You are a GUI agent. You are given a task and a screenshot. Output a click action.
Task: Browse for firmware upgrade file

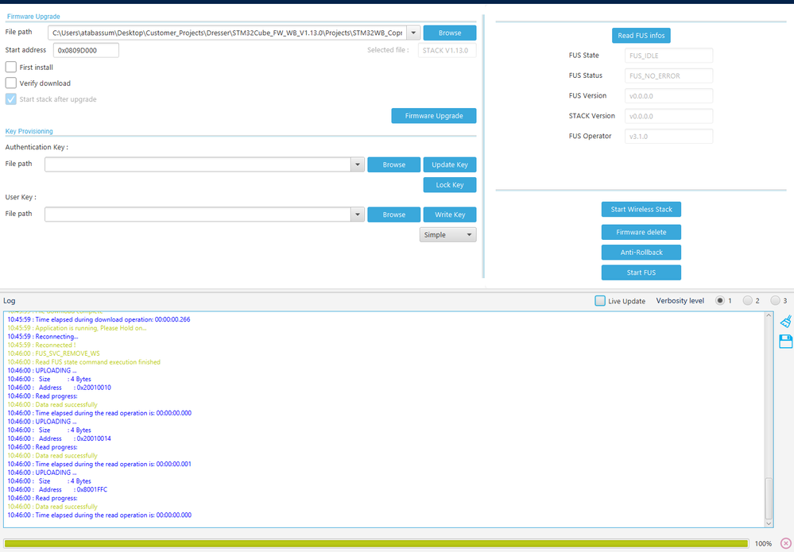(x=450, y=33)
